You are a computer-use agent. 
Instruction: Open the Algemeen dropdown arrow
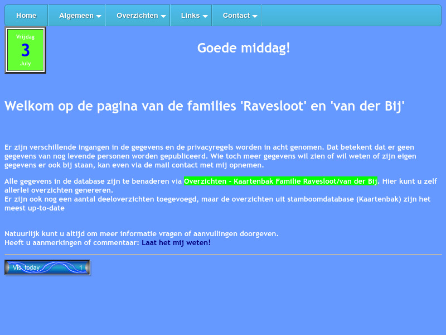pos(99,16)
